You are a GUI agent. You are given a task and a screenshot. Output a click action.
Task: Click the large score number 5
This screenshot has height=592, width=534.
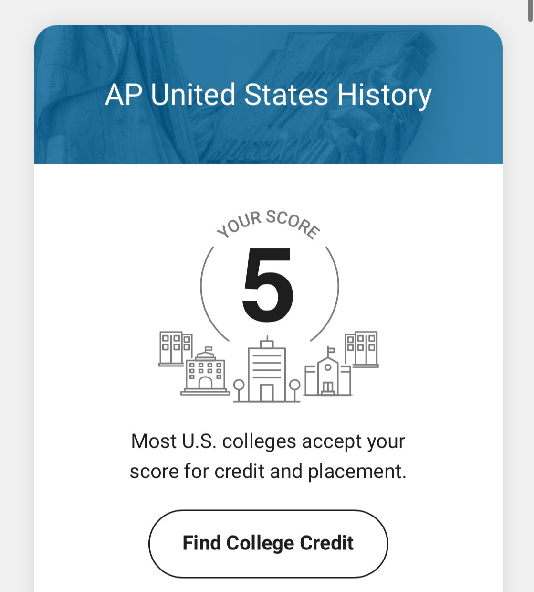267,285
